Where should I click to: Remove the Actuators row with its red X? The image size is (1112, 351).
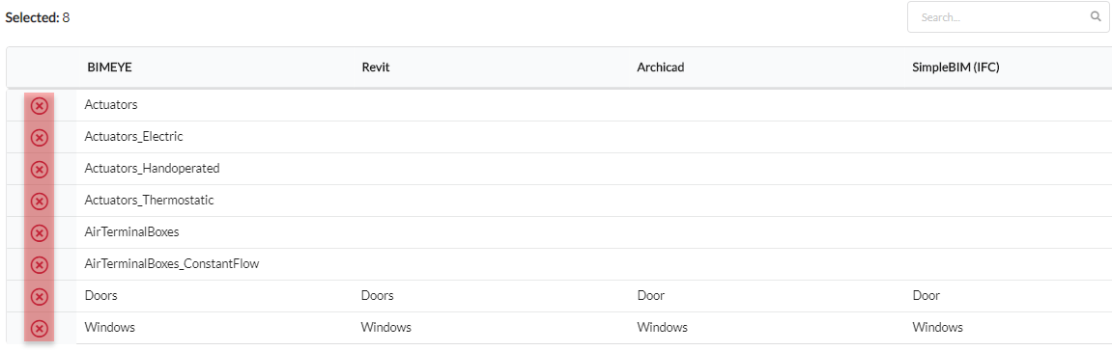pos(40,105)
